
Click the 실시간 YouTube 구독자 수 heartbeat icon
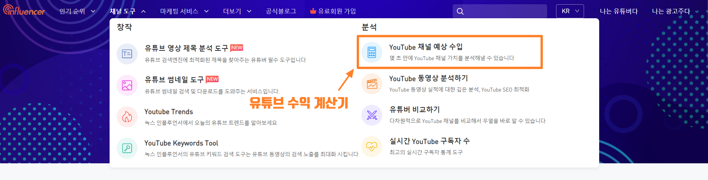tap(372, 146)
